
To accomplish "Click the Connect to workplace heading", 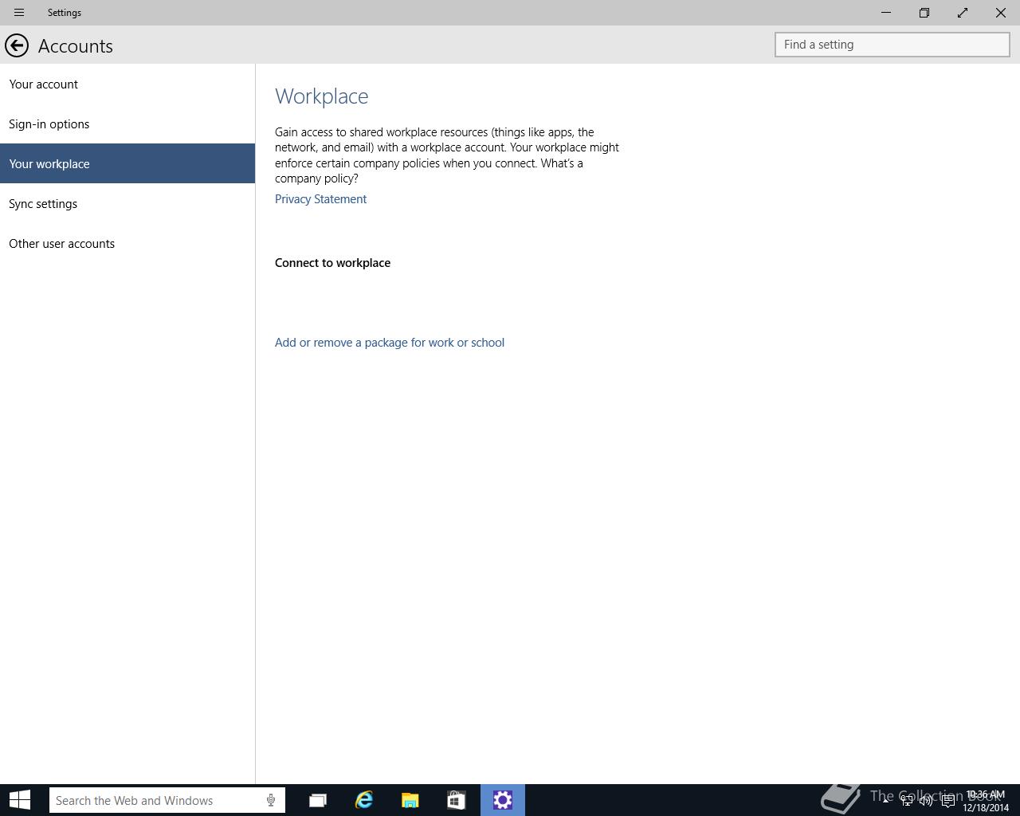I will pos(332,263).
